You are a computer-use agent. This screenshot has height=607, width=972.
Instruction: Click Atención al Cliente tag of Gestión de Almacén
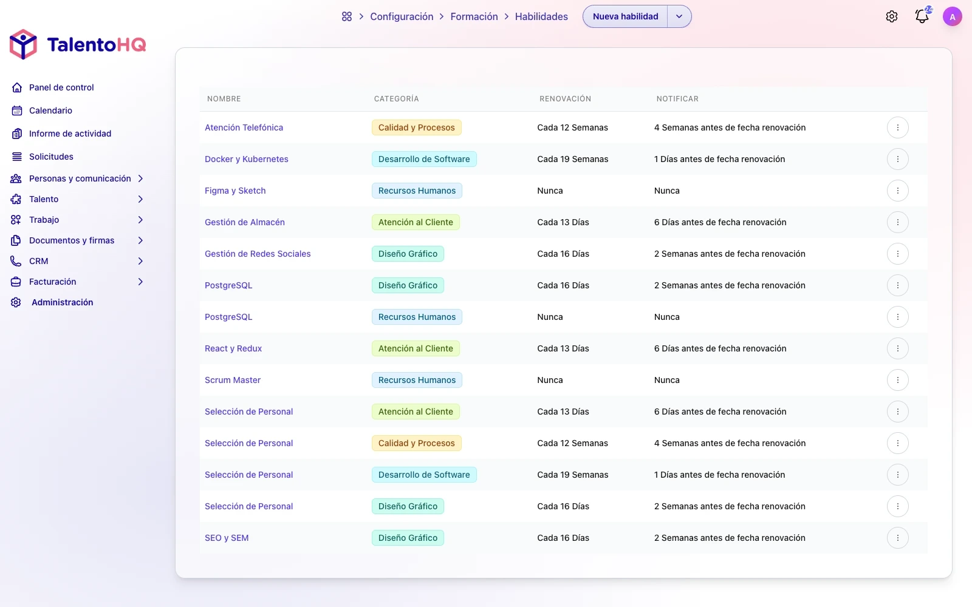tap(416, 222)
